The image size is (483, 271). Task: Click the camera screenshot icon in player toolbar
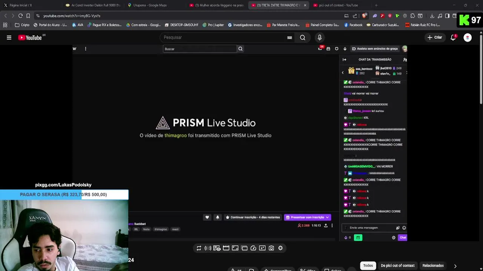click(x=271, y=248)
